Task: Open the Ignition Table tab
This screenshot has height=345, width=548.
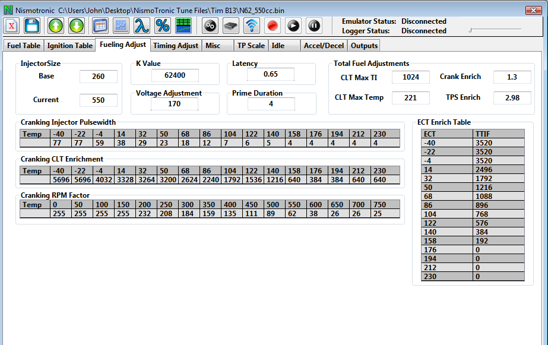Action: pyautogui.click(x=69, y=46)
